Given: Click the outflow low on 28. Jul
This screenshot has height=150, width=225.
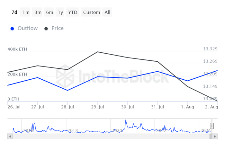Looking at the screenshot, I should coord(67,90).
